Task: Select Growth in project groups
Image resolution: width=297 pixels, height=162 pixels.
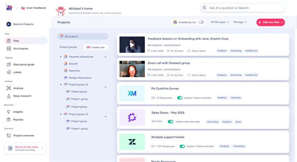Action: click(73, 64)
